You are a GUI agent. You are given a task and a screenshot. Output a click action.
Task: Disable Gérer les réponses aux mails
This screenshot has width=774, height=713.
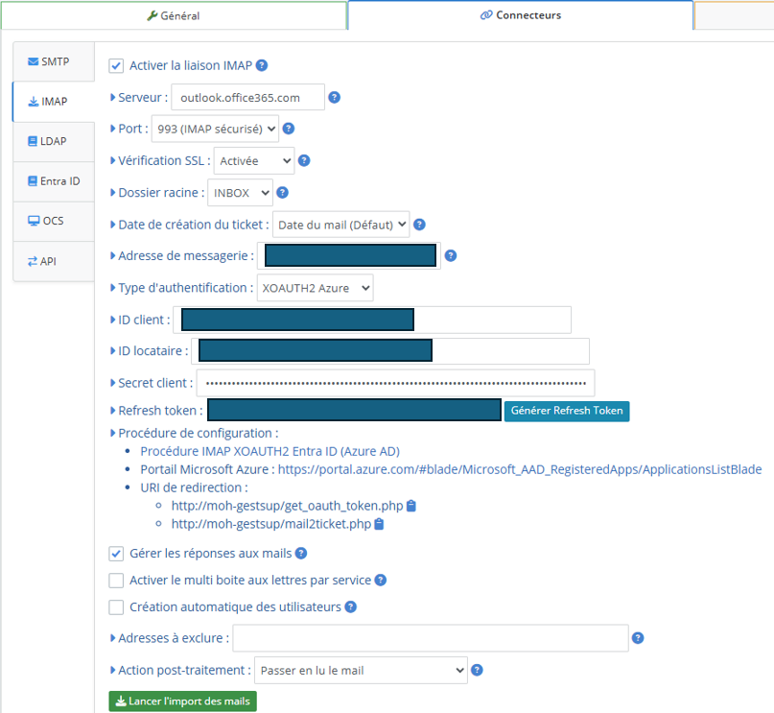[x=117, y=554]
